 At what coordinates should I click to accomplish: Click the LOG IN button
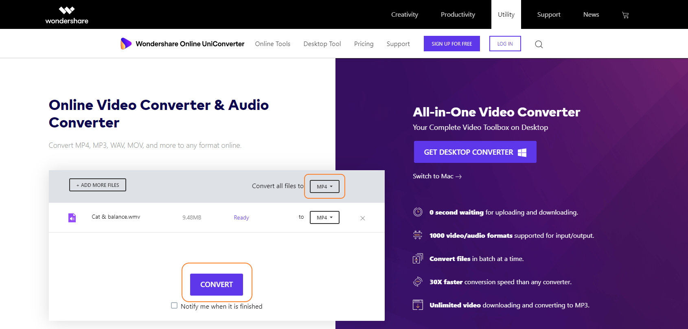pyautogui.click(x=505, y=44)
